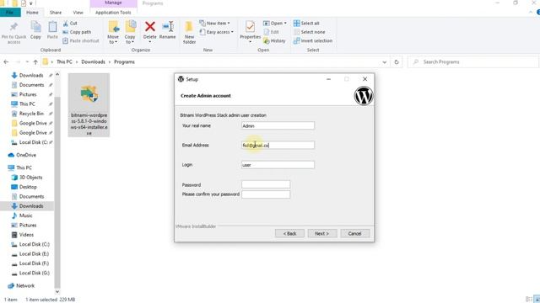Click the red Delete icon
The width and height of the screenshot is (540, 303).
[x=150, y=26]
